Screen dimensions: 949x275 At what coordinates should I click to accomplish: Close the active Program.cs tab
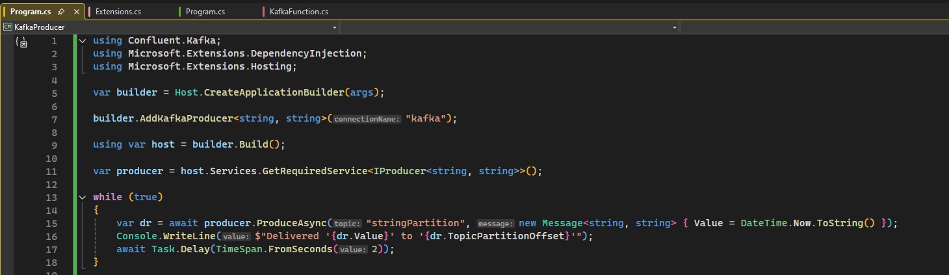pyautogui.click(x=77, y=12)
